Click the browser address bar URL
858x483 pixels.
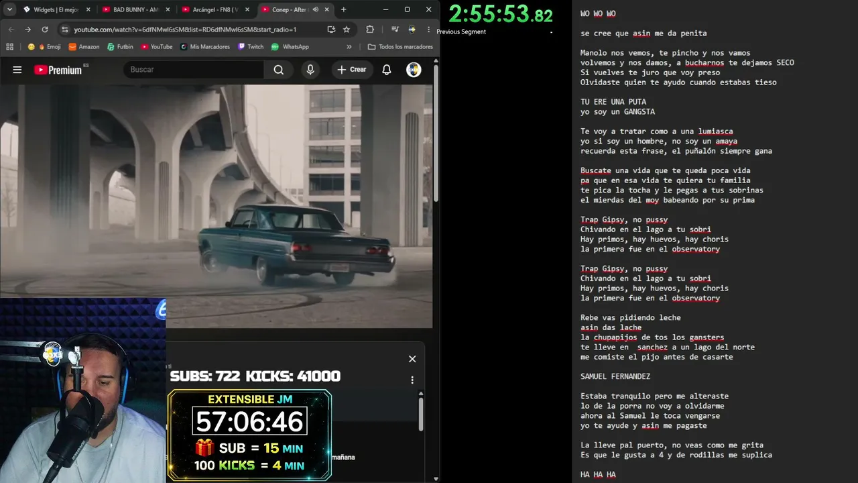[185, 30]
